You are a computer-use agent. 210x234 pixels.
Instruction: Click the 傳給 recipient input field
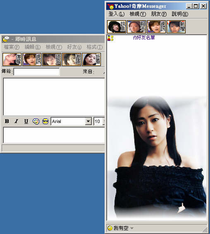(x=36, y=72)
